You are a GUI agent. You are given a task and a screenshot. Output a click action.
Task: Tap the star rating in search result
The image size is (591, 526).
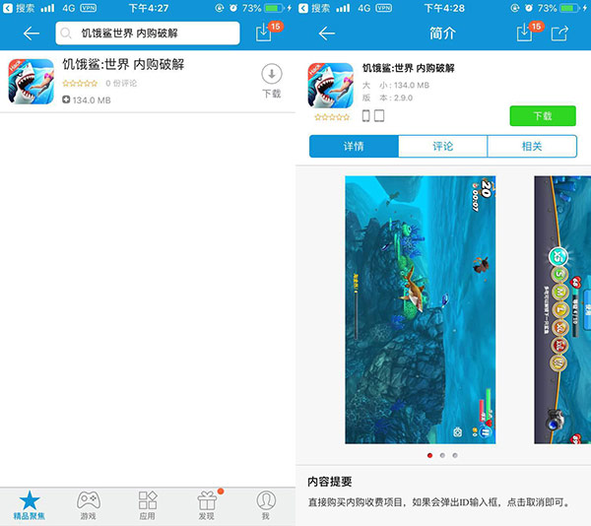[x=80, y=84]
